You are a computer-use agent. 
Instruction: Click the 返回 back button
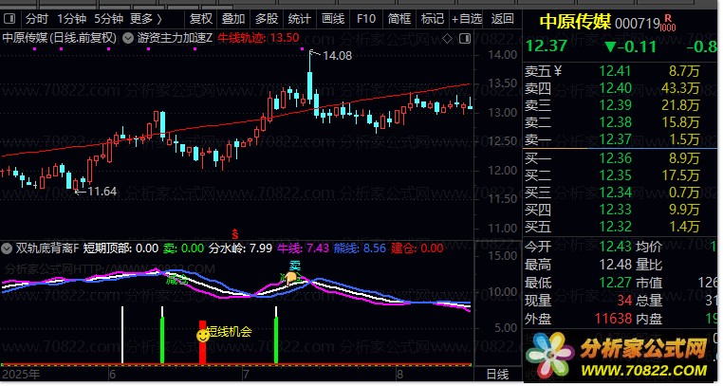[503, 19]
